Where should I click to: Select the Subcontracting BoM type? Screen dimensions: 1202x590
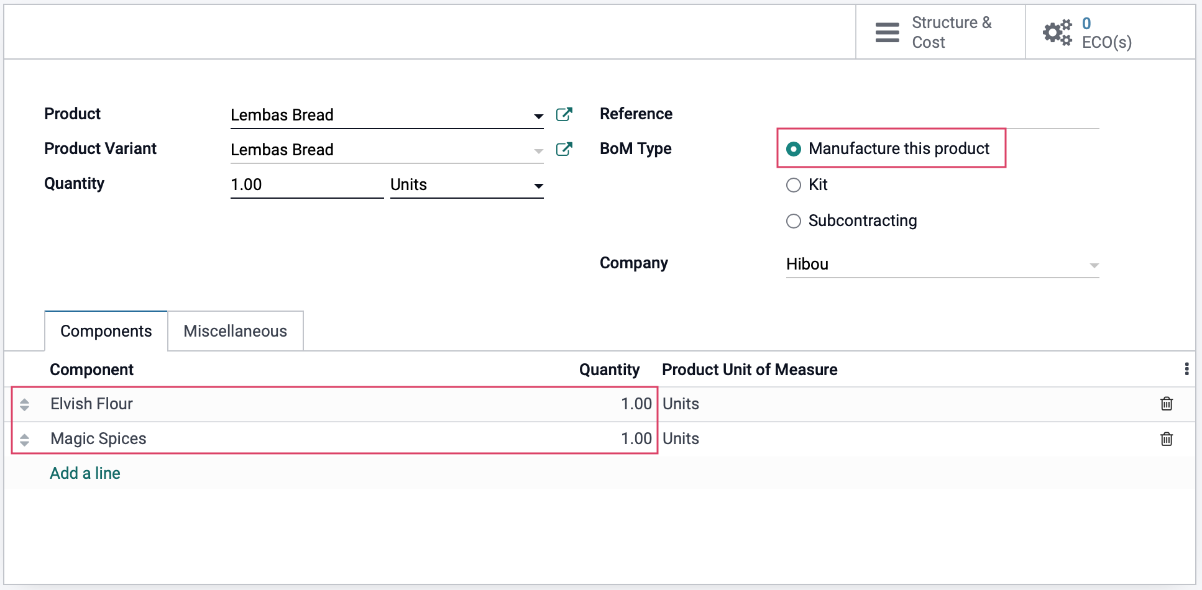coord(794,221)
